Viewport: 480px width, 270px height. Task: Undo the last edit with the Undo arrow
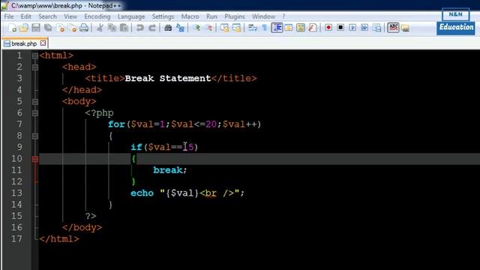(140, 28)
